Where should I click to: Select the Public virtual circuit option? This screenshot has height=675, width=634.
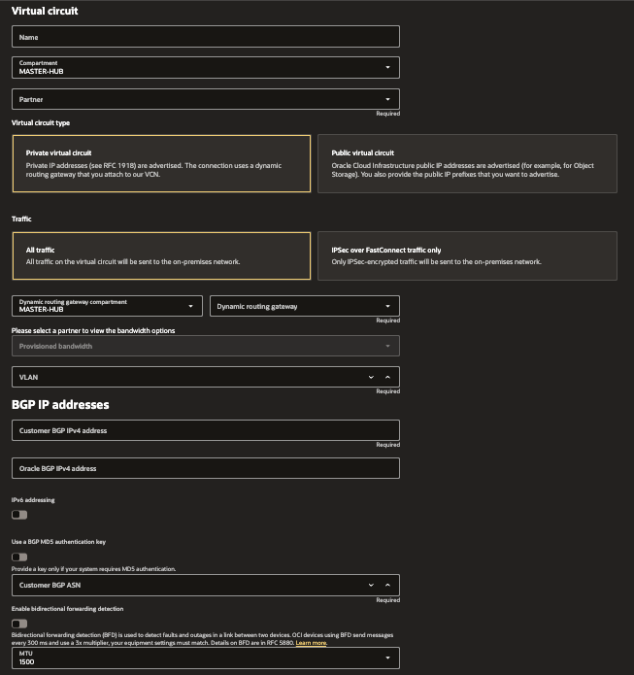pyautogui.click(x=467, y=163)
